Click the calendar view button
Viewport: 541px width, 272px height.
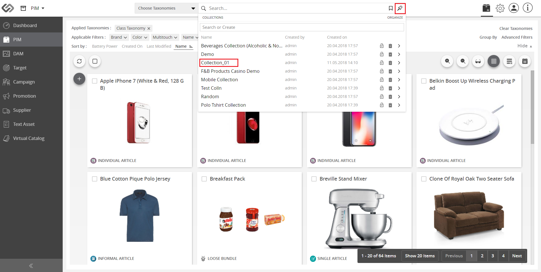525,61
